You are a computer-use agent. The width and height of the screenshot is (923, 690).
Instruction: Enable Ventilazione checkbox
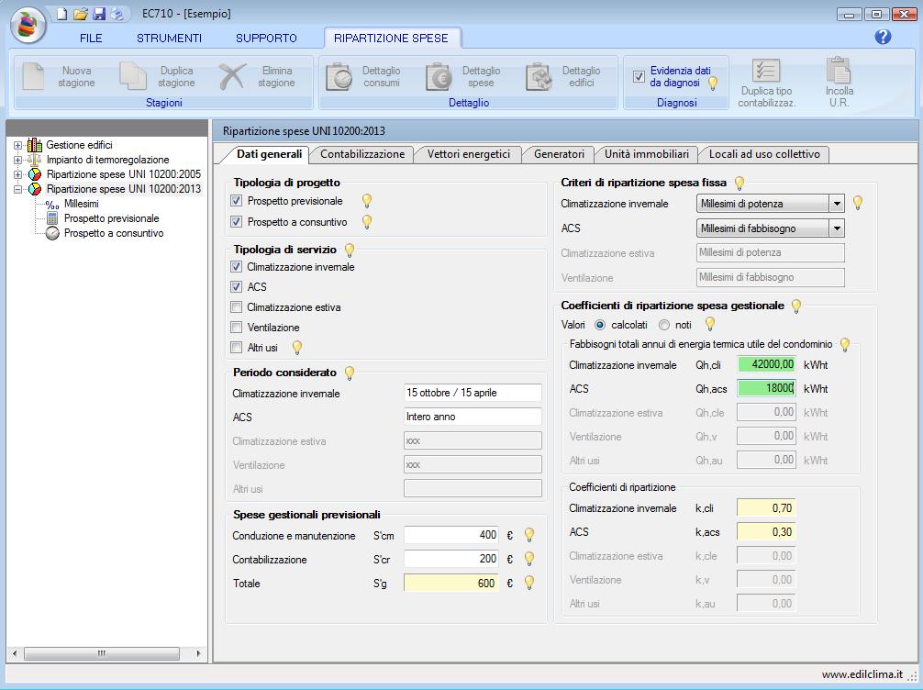tap(236, 328)
